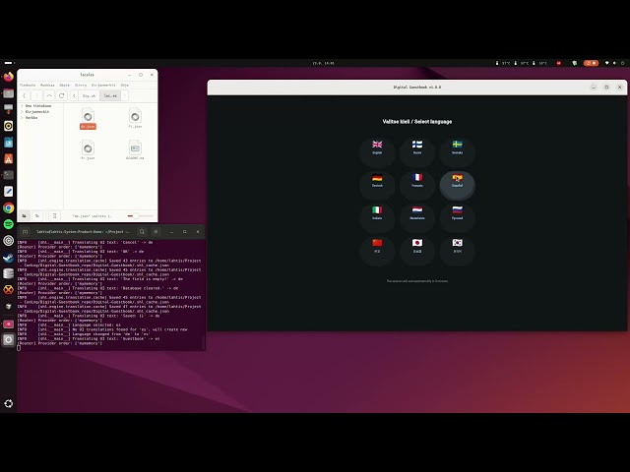This screenshot has height=472, width=630.
Task: Select the fr.json file icon
Action: tap(88, 149)
